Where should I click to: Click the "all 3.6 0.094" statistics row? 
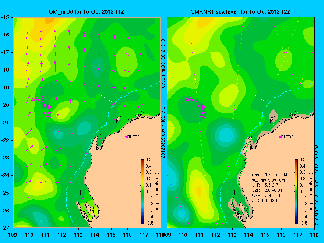264,200
